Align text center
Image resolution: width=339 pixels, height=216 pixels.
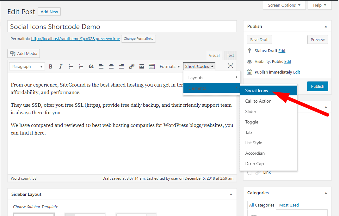111,67
